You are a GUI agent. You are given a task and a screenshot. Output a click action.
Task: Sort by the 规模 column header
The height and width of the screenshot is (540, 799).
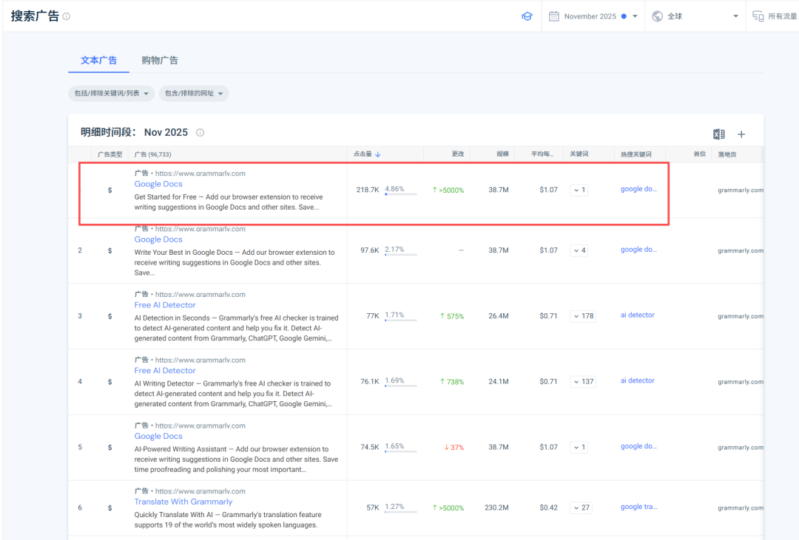[502, 154]
